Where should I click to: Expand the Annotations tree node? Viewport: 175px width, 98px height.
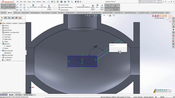point(1,30)
